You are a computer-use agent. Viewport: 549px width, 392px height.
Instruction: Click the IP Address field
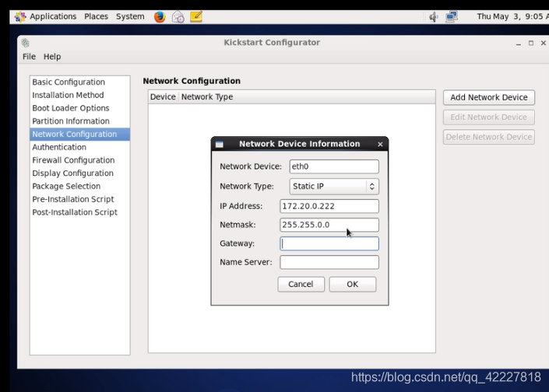click(x=329, y=206)
